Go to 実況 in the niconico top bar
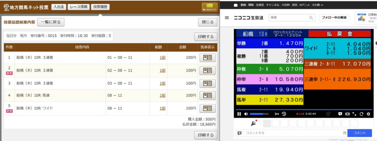This screenshot has height=141, width=377. (x=295, y=5)
